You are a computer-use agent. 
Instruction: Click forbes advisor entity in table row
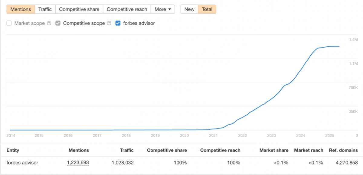[22, 163]
